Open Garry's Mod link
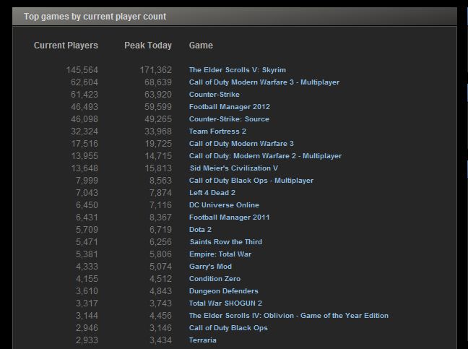468x349 pixels. point(210,267)
